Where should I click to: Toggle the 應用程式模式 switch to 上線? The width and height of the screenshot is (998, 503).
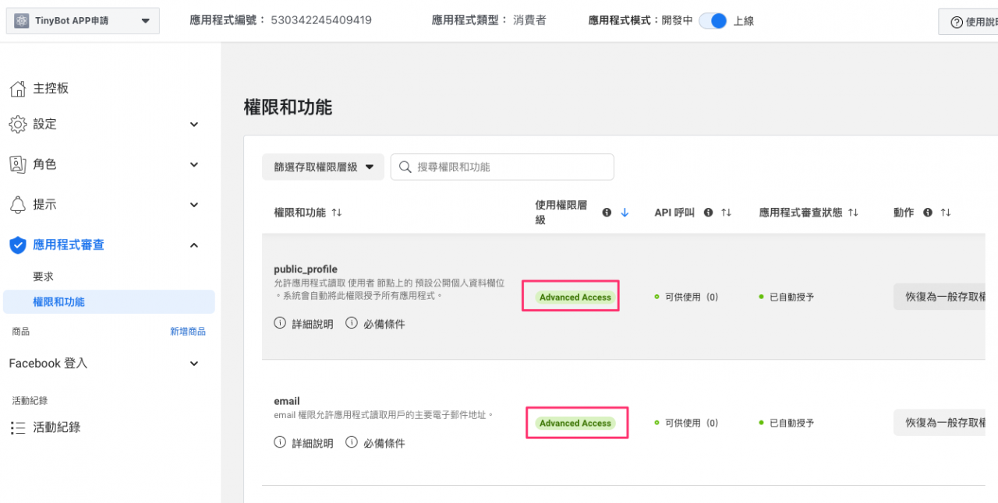(713, 21)
